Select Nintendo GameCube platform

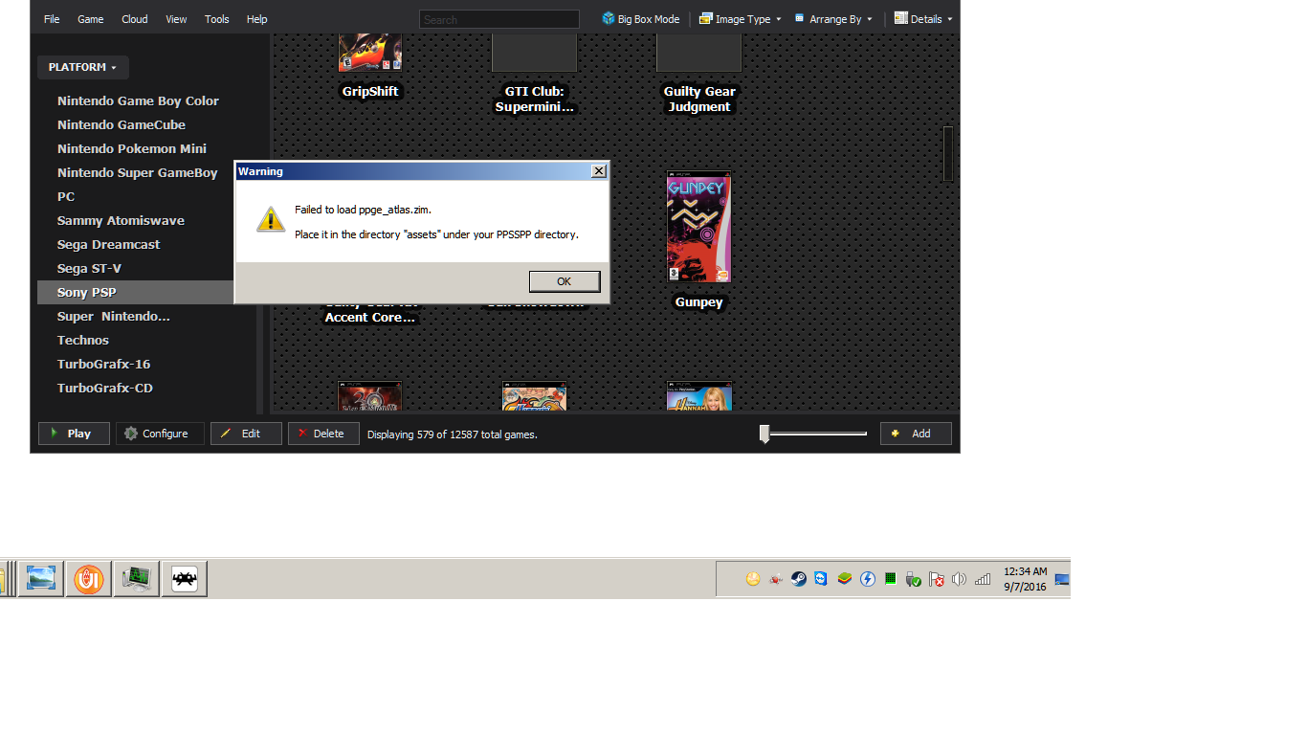(122, 124)
